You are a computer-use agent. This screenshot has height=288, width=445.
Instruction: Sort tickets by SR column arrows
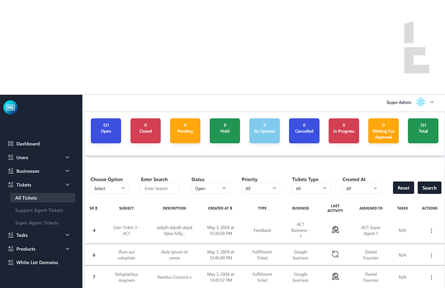[x=96, y=208]
